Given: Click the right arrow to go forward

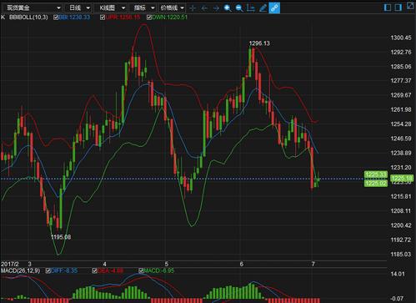Looking at the screenshot, I should [x=216, y=8].
